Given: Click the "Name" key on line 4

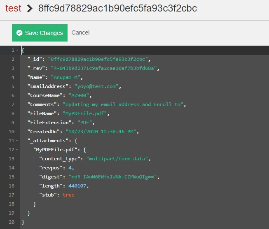Looking at the screenshot, I should point(36,77).
